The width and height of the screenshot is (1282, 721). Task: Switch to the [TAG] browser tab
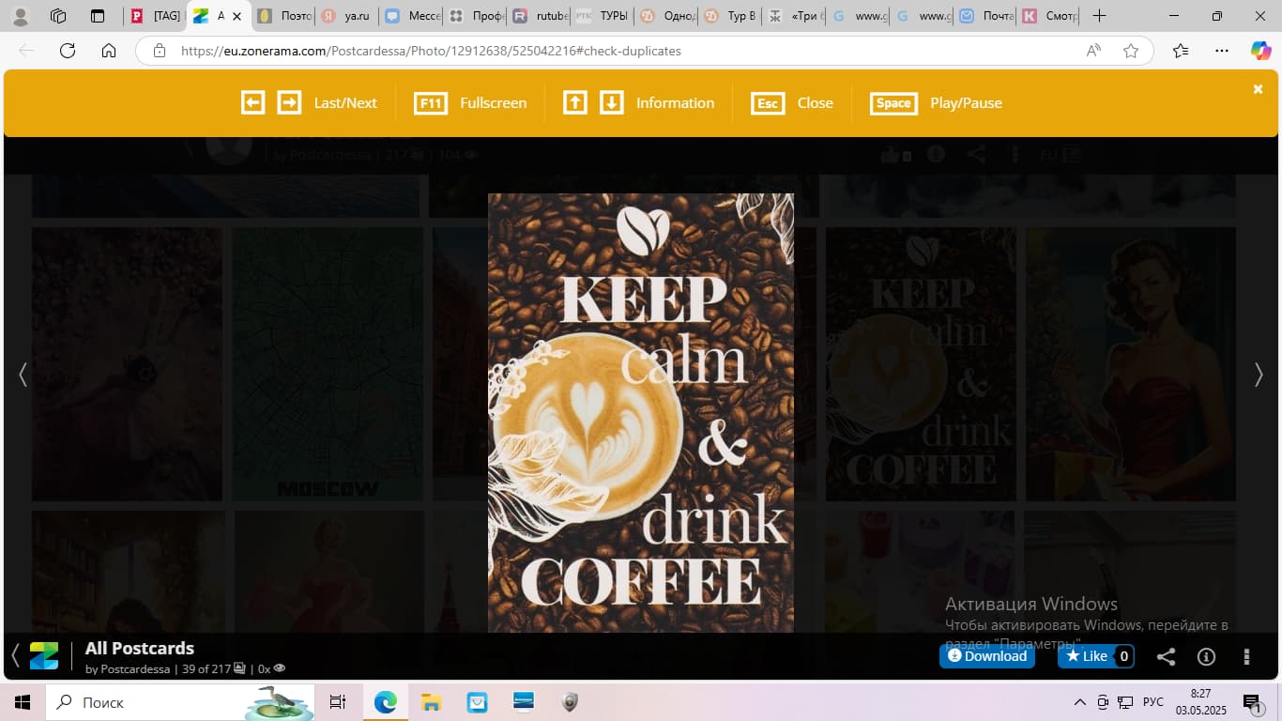tap(155, 16)
